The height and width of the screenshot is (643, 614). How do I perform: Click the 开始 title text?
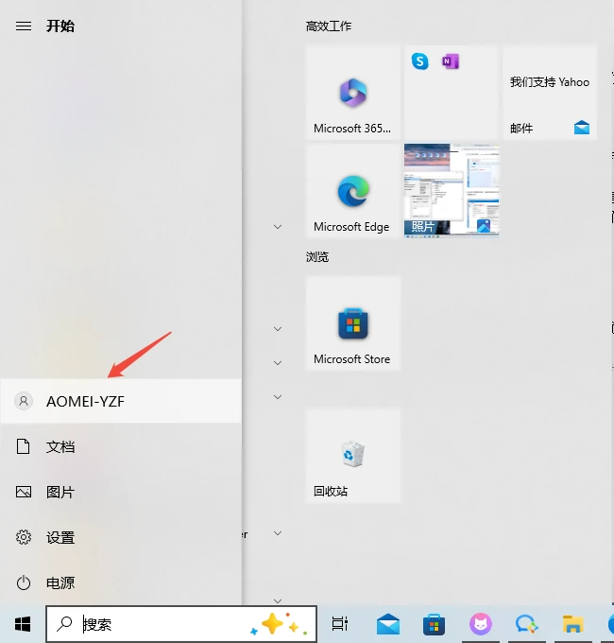point(60,26)
